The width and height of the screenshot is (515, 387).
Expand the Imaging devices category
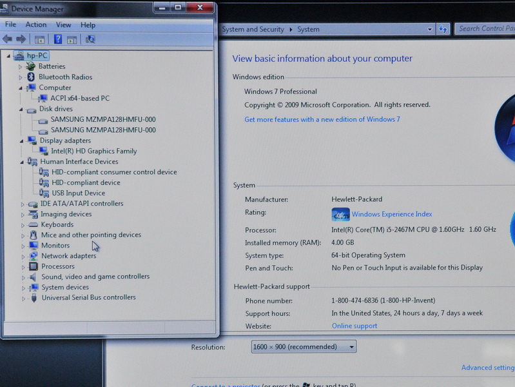pos(23,215)
